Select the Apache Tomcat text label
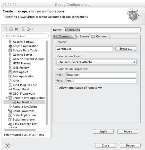 pos(23,42)
